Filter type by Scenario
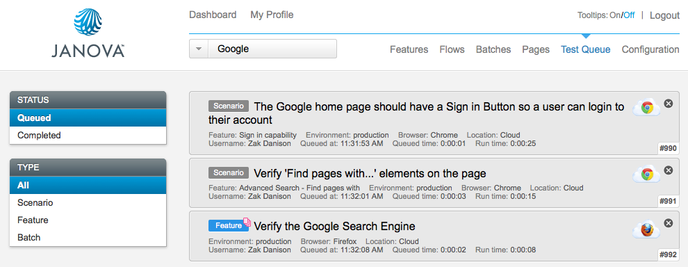This screenshot has height=267, width=688. click(x=88, y=203)
